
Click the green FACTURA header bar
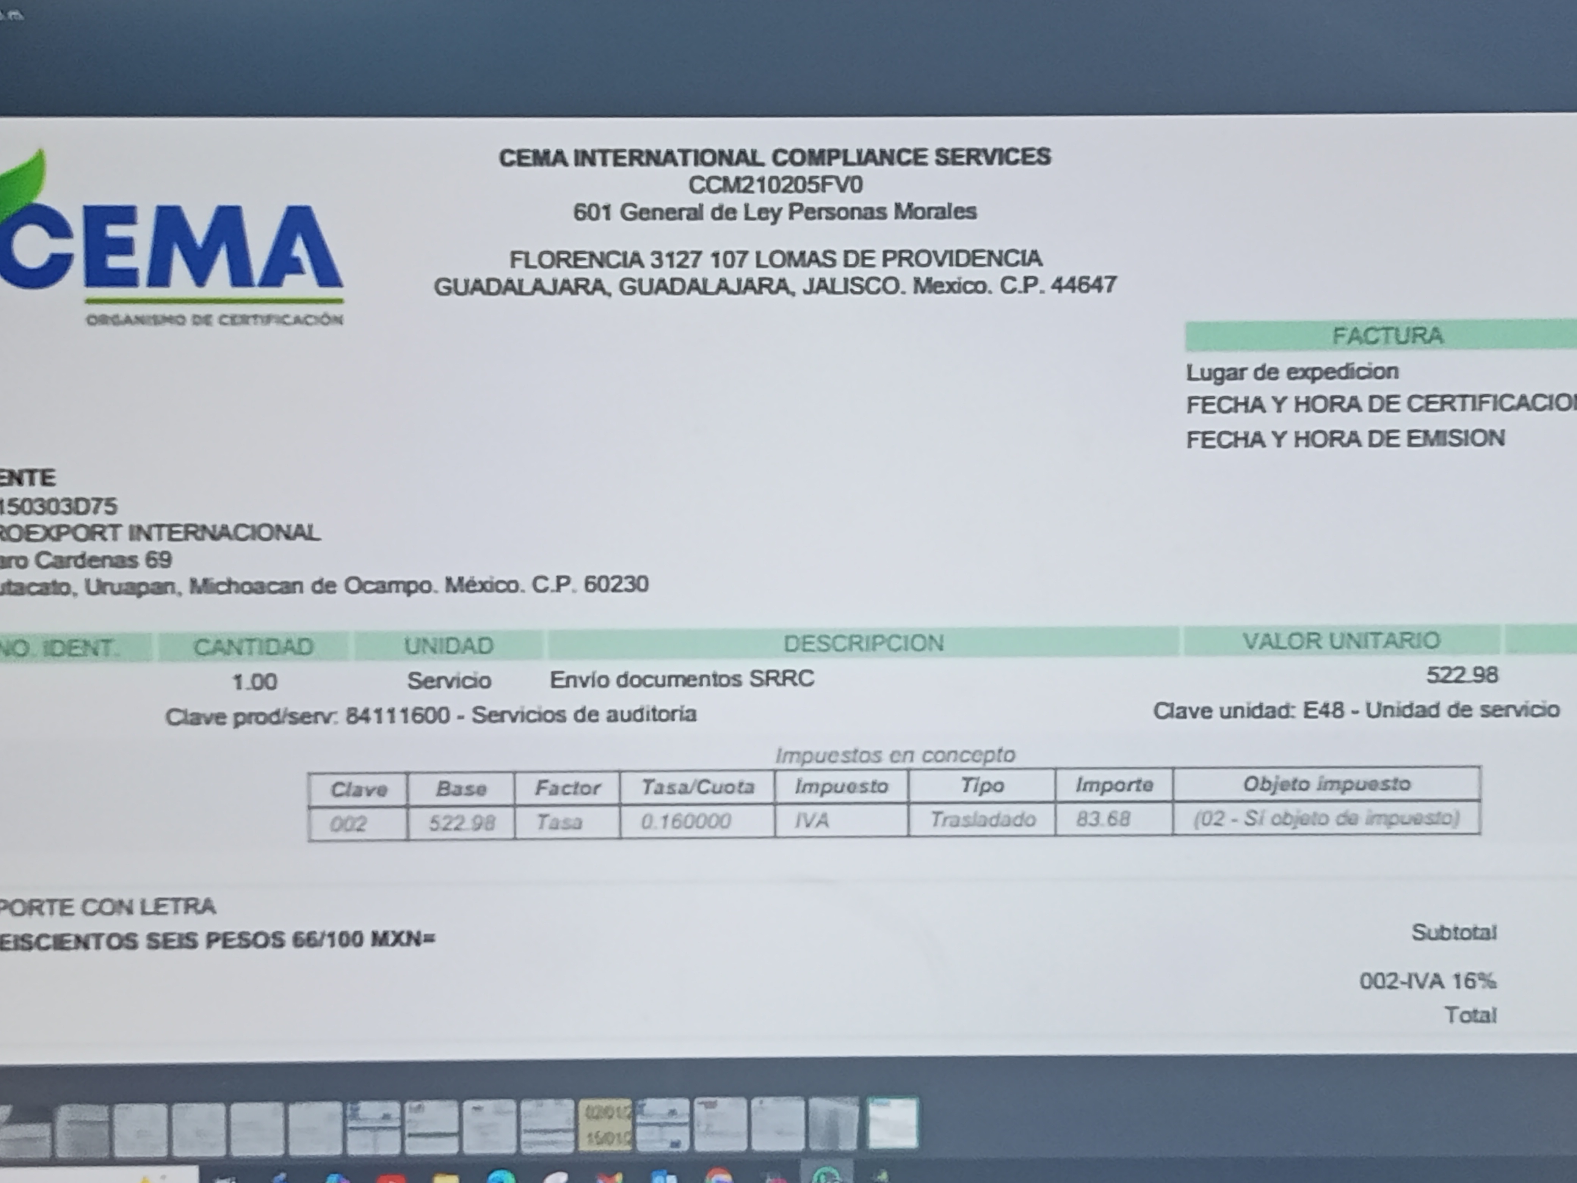coord(1387,336)
